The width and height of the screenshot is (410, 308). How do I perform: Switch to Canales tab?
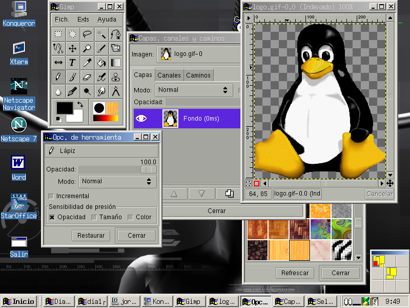point(169,75)
